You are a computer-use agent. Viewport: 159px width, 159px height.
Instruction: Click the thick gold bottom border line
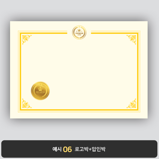(x=79, y=110)
